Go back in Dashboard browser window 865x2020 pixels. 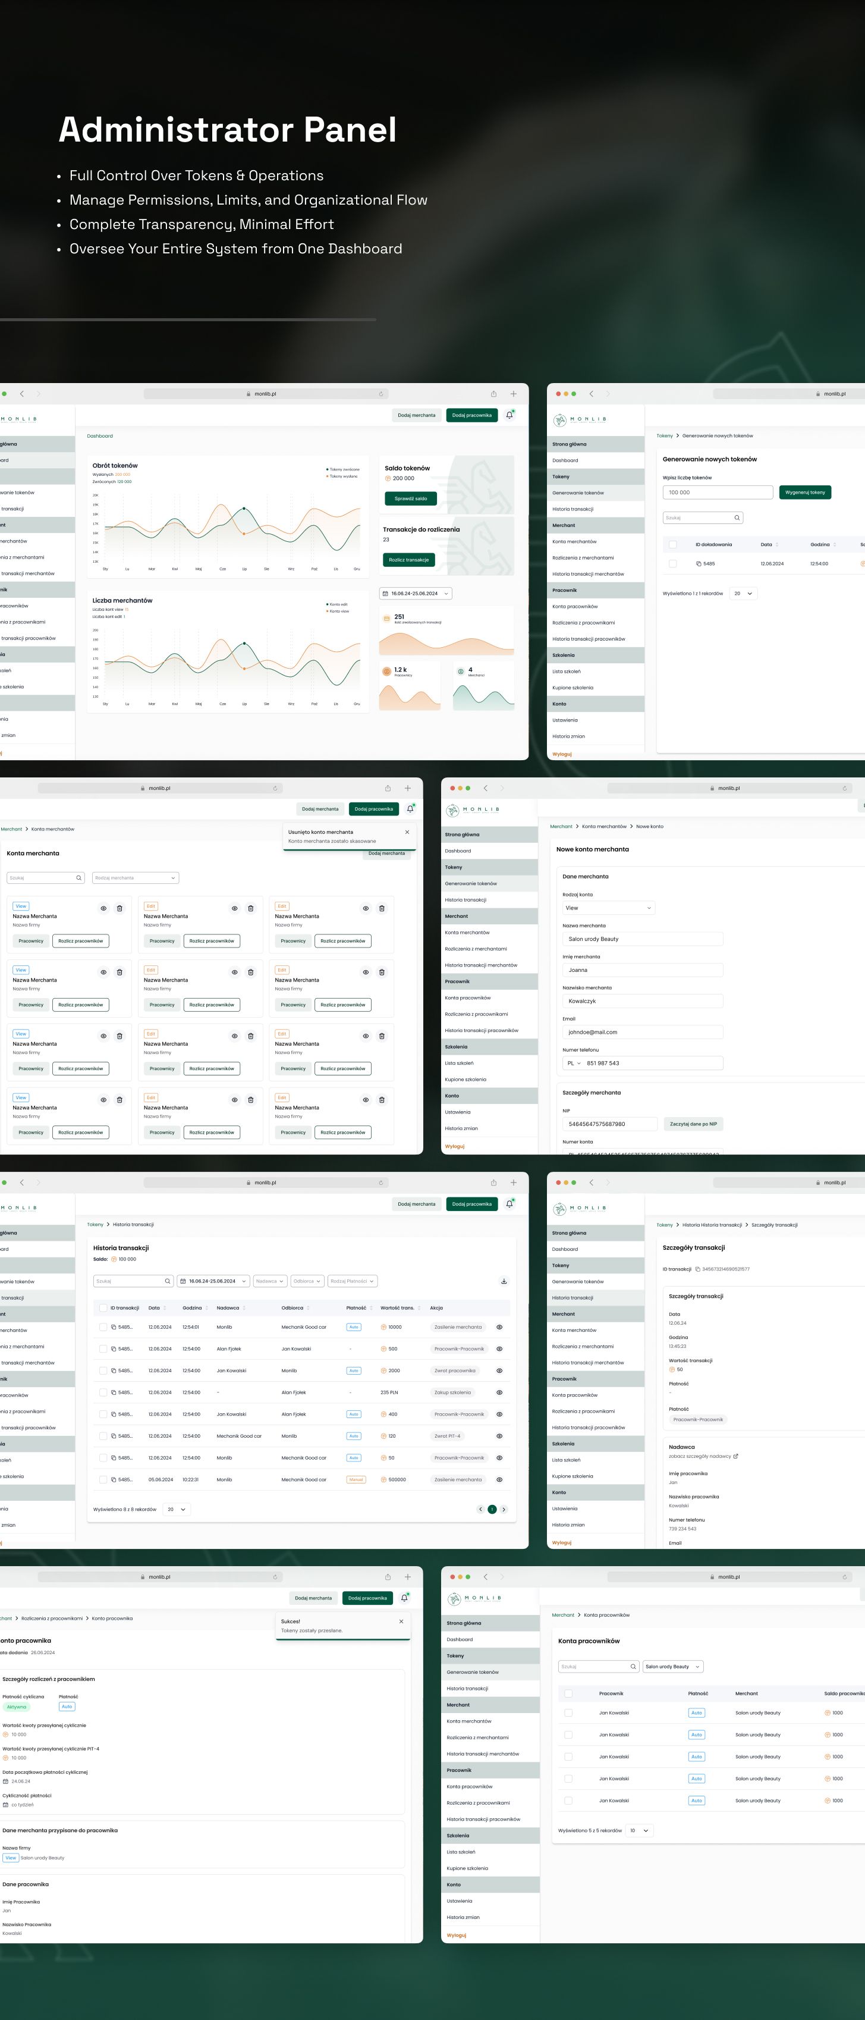[22, 394]
